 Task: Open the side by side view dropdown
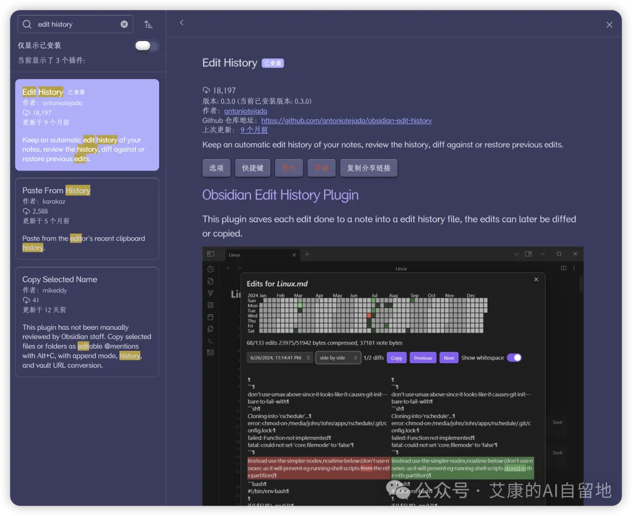pyautogui.click(x=338, y=358)
